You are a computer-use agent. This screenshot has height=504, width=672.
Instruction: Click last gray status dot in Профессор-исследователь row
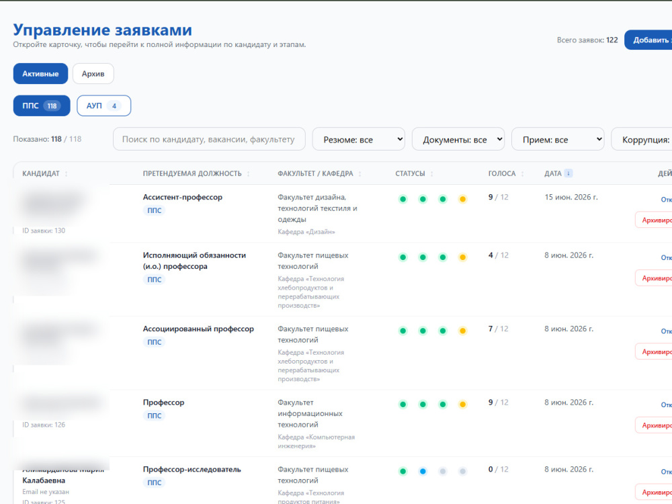coord(462,472)
